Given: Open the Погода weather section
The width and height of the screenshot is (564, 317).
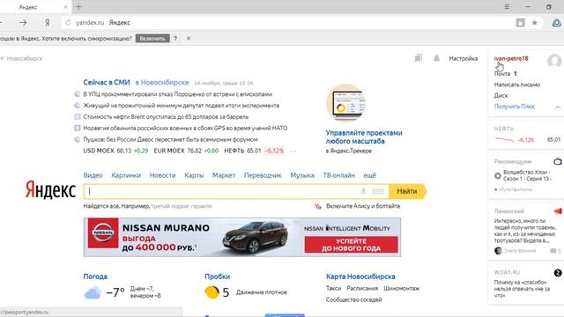Looking at the screenshot, I should (x=95, y=276).
